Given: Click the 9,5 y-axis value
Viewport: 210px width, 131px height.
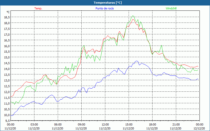Looking at the screenshot, I should pyautogui.click(x=8, y=121).
